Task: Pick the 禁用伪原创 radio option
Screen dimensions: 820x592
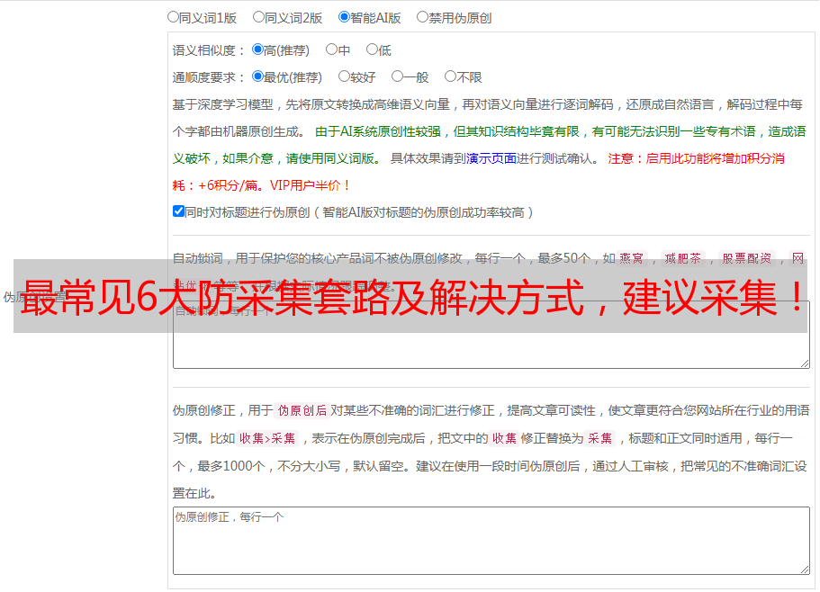Action: 423,17
